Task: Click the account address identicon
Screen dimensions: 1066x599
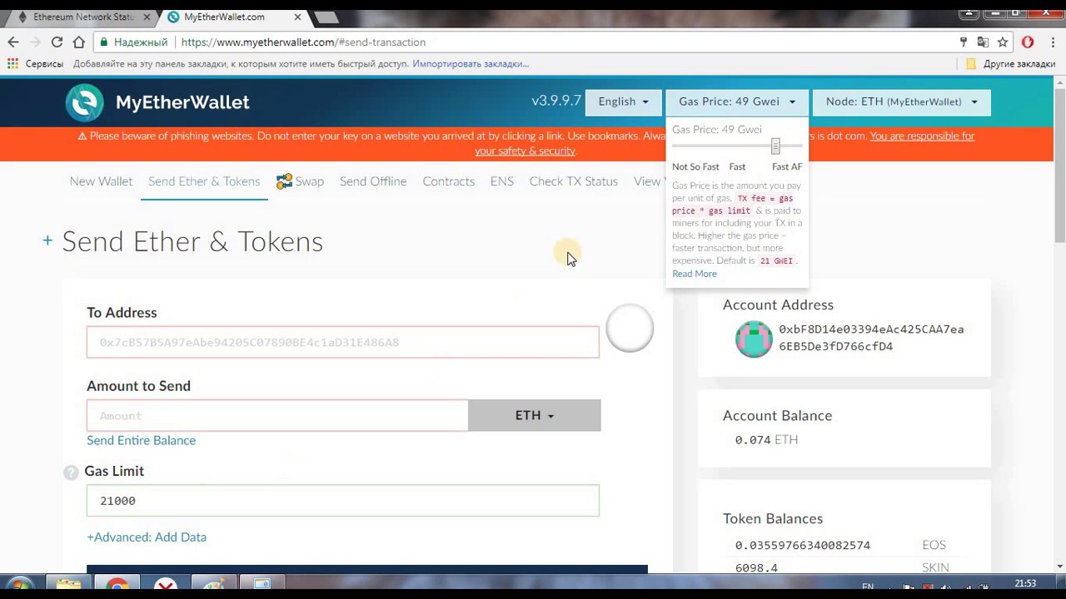Action: point(754,339)
